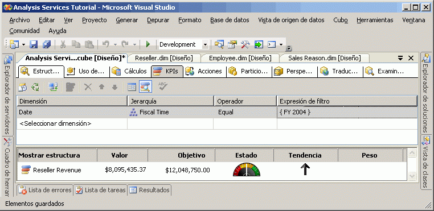The image size is (434, 211).
Task: Open the Proyecto menu
Action: click(95, 20)
